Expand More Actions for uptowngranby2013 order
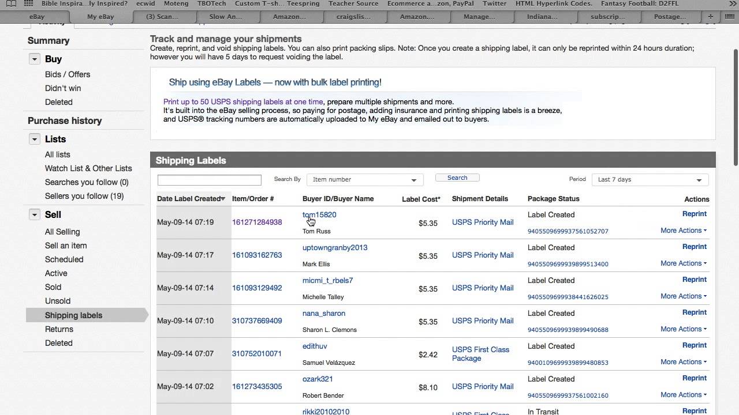The image size is (739, 415). click(684, 263)
